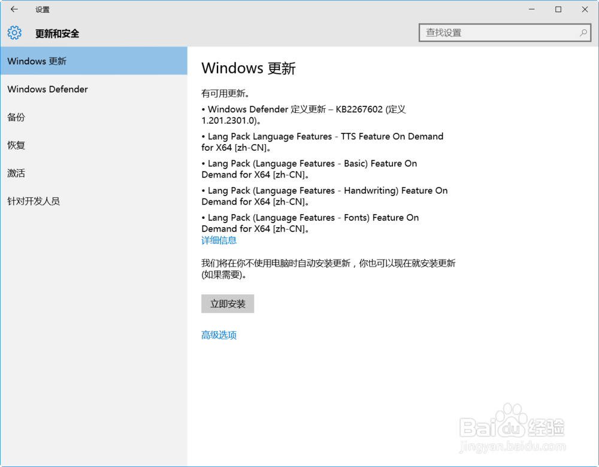Click the Windows 更新 page heading

coord(249,68)
